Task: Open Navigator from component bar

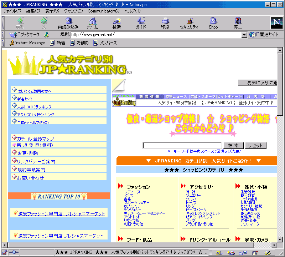Action: pos(219,253)
